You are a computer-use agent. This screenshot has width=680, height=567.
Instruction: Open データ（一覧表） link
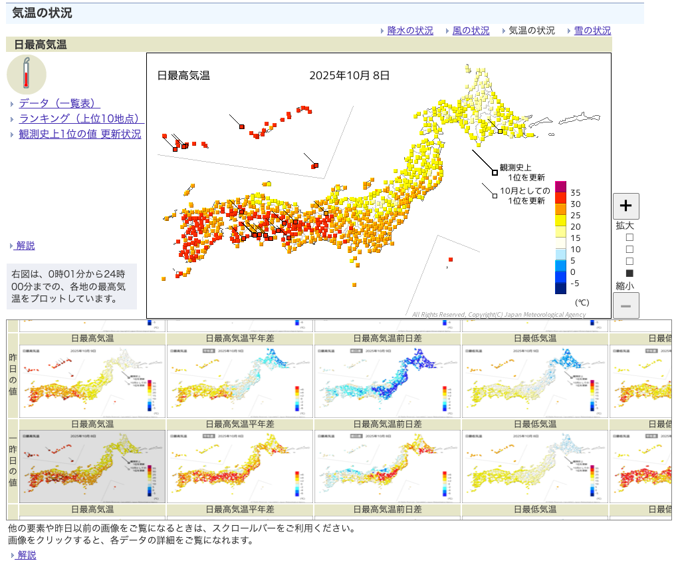(59, 103)
